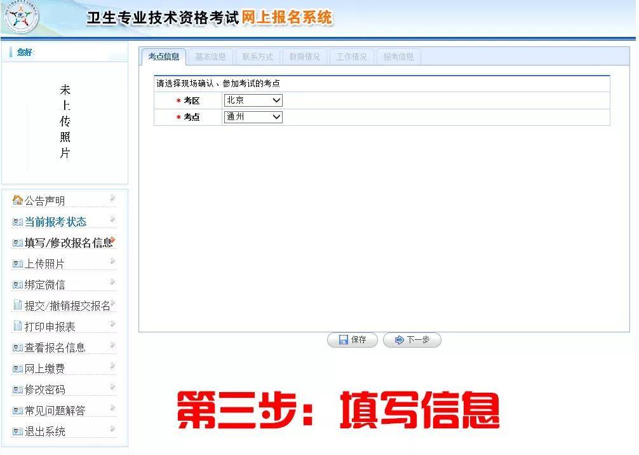Open the 教育情况 tab
Viewport: 639px width, 455px height.
[x=304, y=57]
